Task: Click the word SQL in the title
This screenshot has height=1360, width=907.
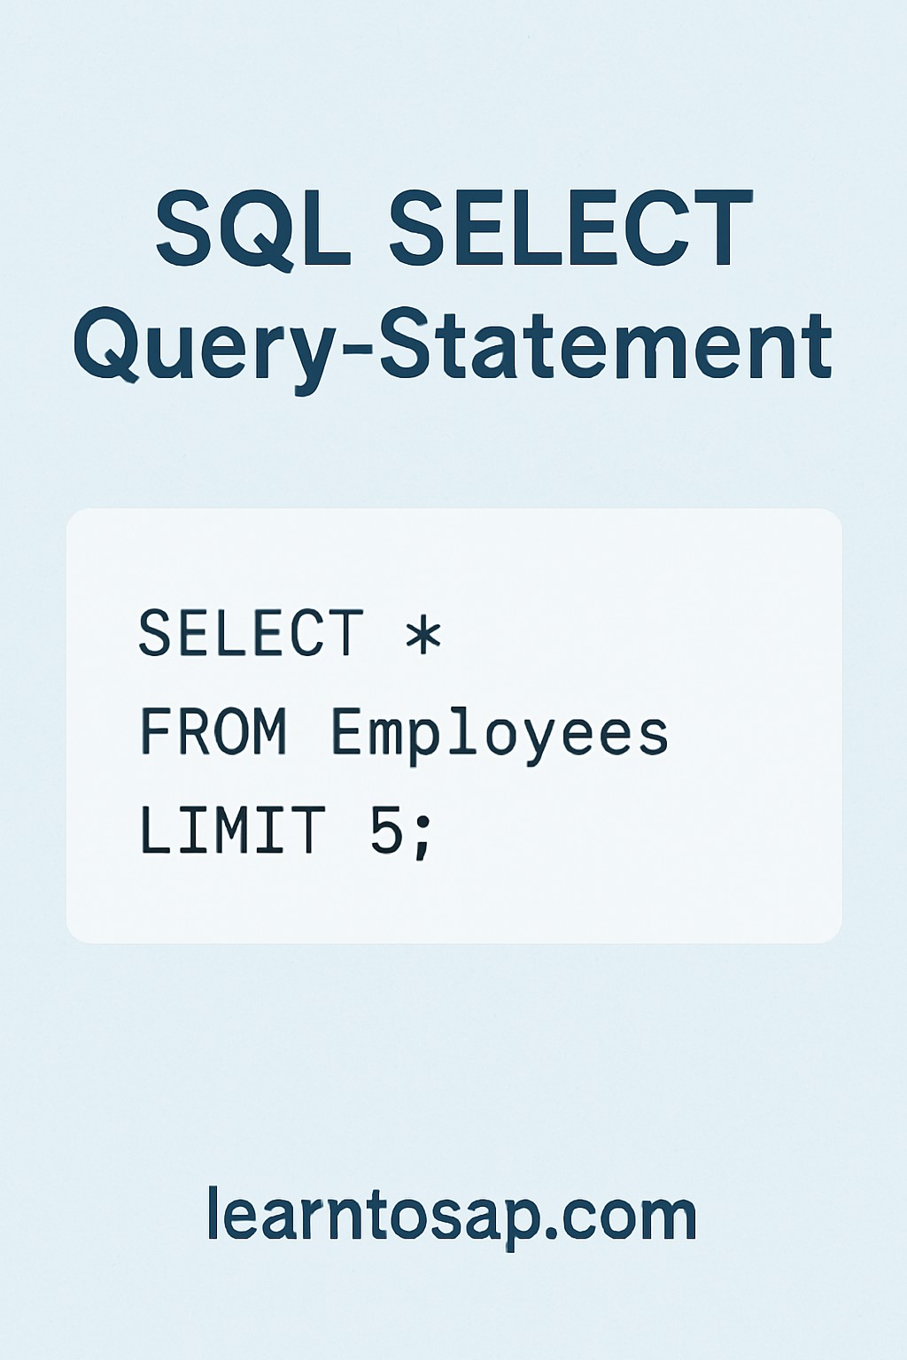Action: tap(253, 228)
